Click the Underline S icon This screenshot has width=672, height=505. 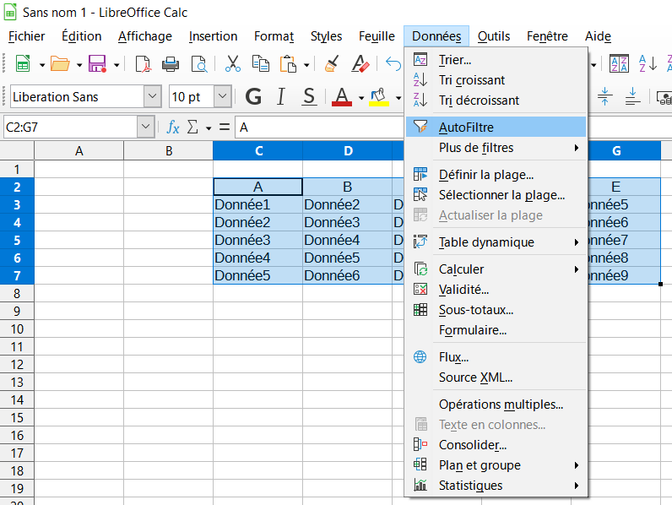(309, 96)
